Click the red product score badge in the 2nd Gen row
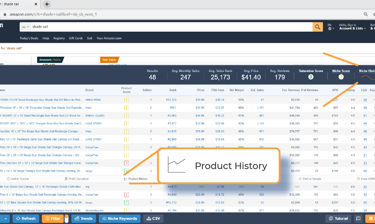Image resolution: width=375 pixels, height=224 pixels. (x=127, y=163)
